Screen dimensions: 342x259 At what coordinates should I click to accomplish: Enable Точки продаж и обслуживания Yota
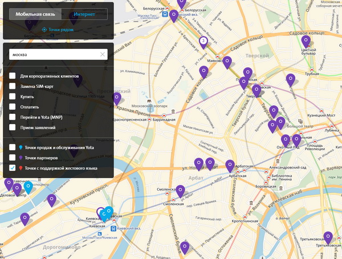(13, 147)
